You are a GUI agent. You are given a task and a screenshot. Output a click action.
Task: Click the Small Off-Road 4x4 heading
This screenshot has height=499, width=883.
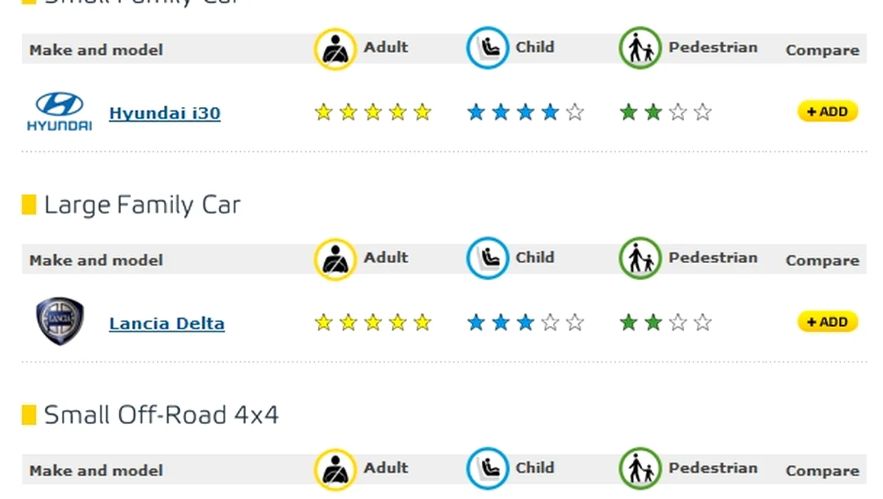point(161,415)
